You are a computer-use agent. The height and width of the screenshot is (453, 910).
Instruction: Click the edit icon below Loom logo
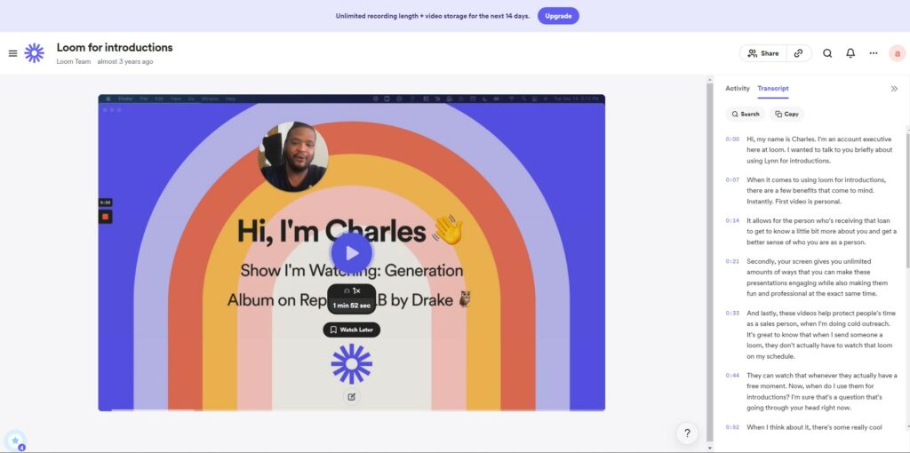point(351,397)
